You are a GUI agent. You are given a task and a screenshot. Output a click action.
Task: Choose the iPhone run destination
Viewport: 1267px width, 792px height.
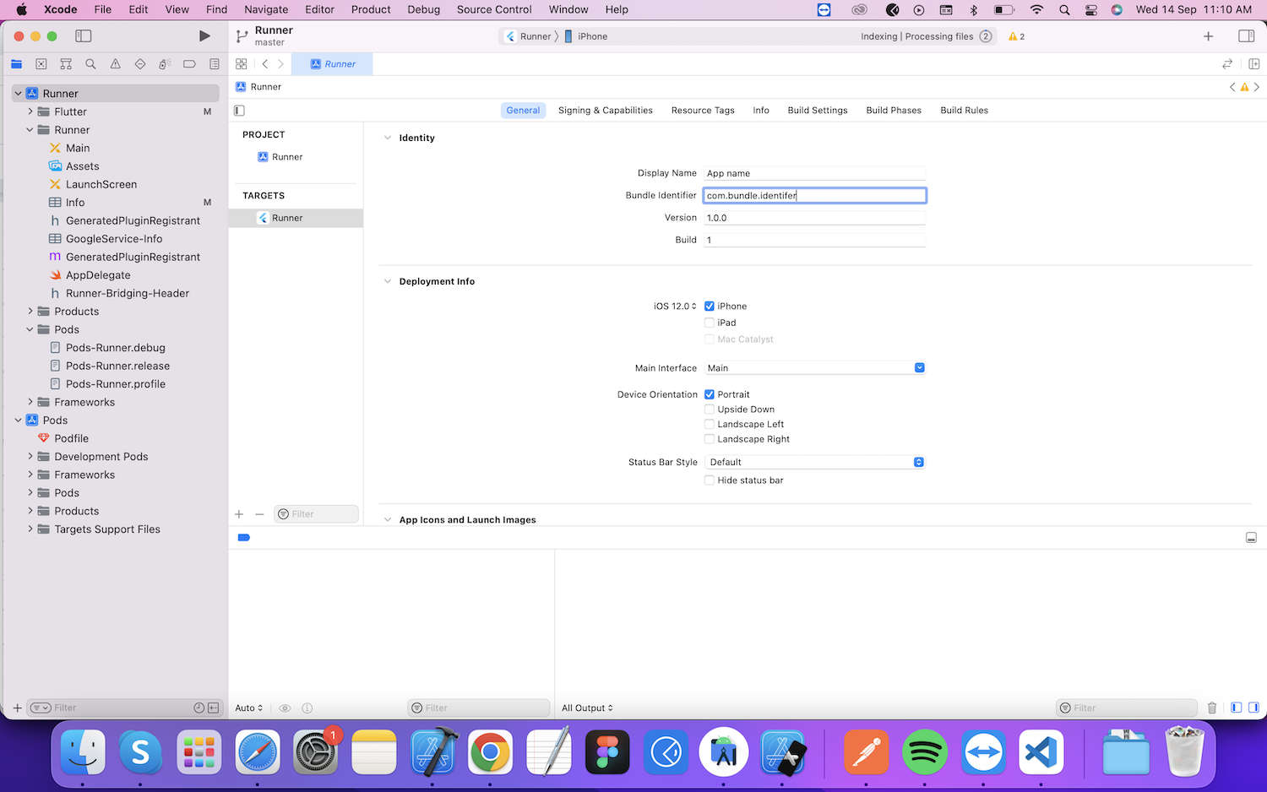point(585,36)
